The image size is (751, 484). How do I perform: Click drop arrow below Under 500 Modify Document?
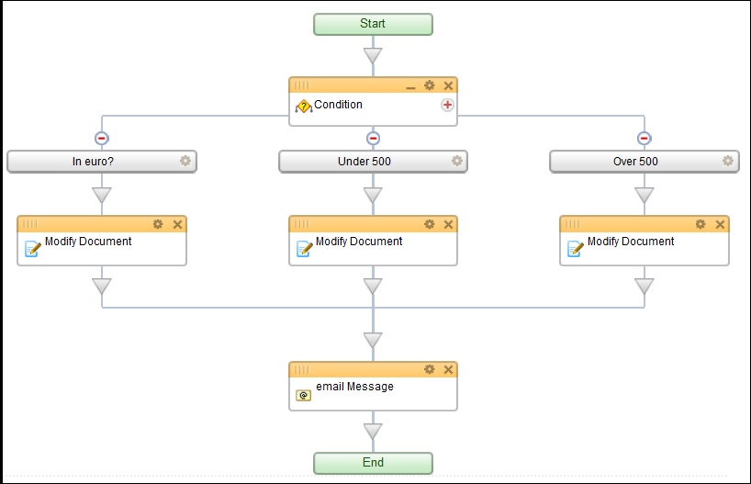373,287
